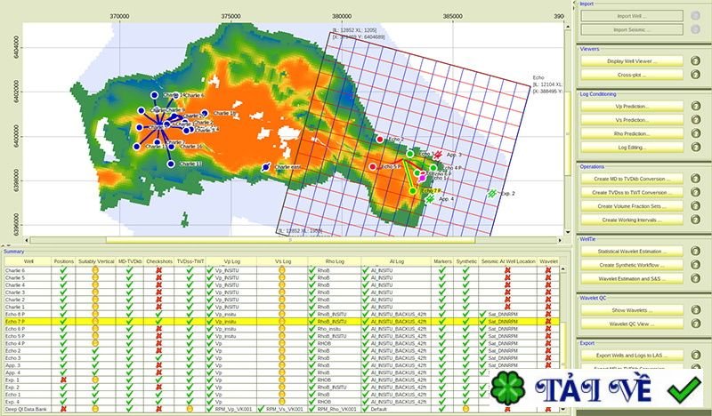Click map horizontal scrollbar right arrow
Viewport: 712px width, 416px height.
tap(560, 240)
